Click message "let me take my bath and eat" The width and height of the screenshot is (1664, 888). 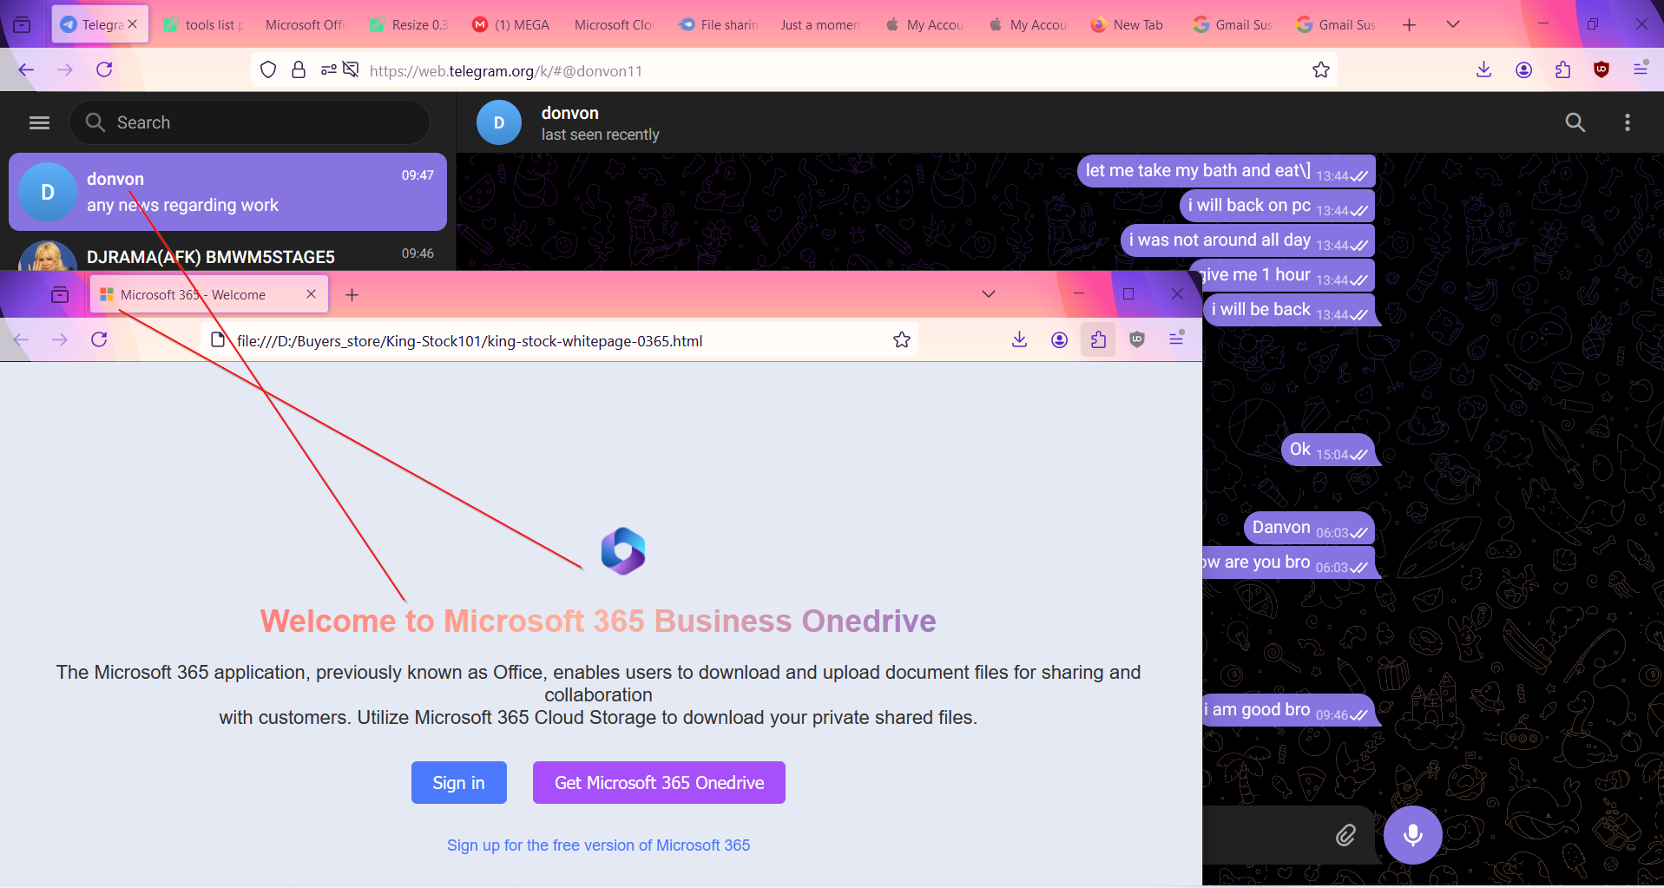coord(1227,171)
